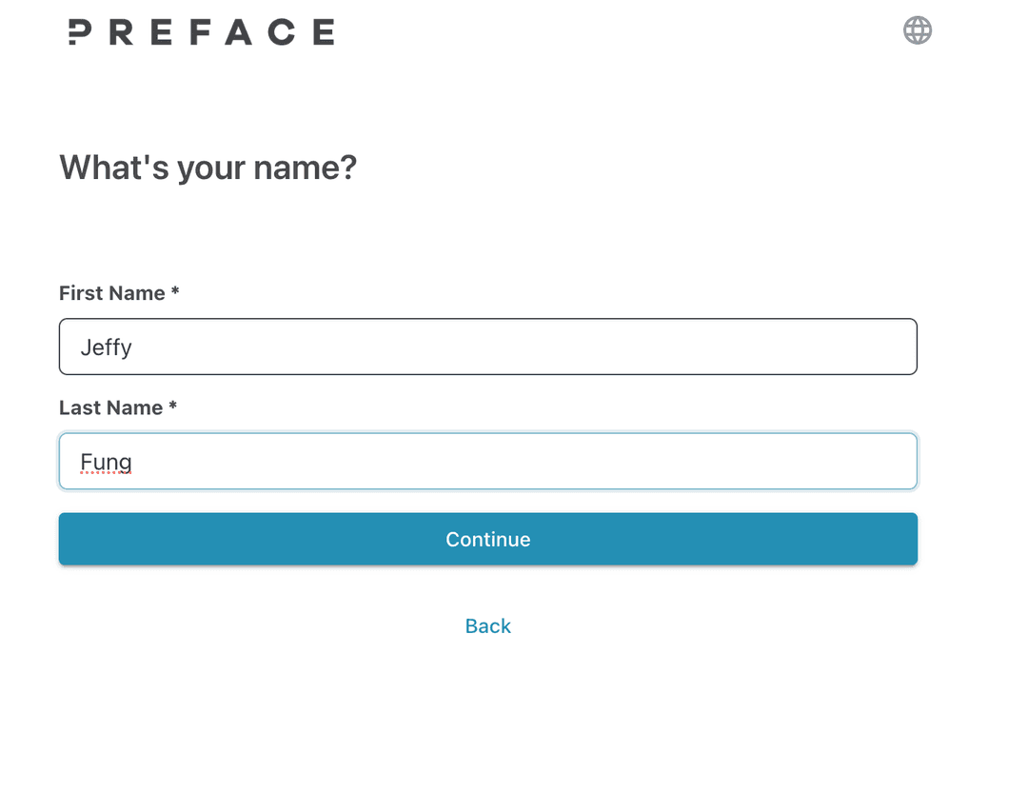The height and width of the screenshot is (812, 1028).
Task: Click the asterisk beside Last Name
Action: (173, 406)
